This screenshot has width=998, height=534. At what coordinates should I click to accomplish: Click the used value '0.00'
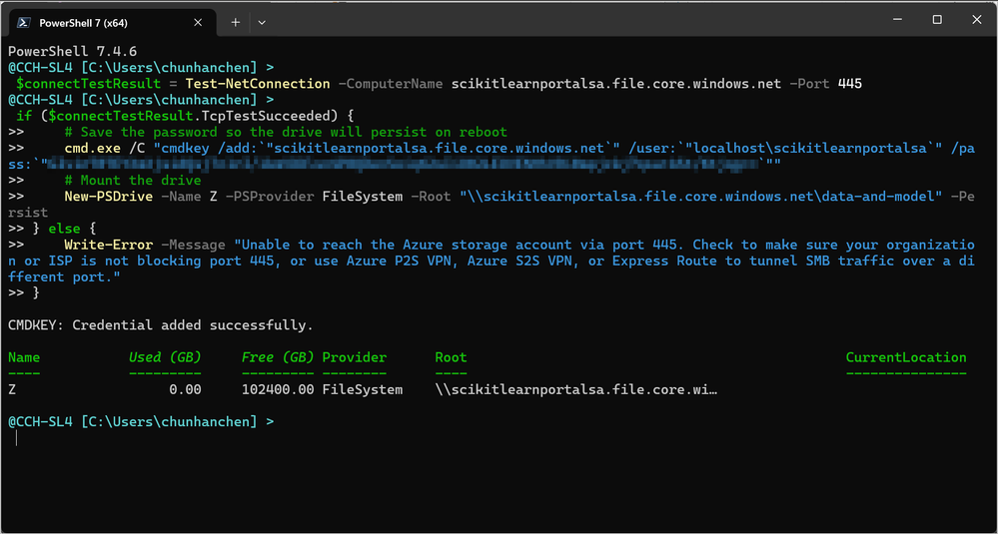point(185,389)
